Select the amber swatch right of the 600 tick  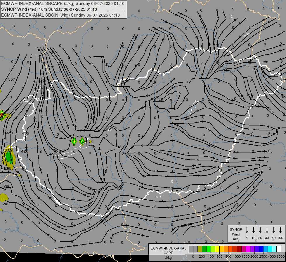(x=222, y=249)
